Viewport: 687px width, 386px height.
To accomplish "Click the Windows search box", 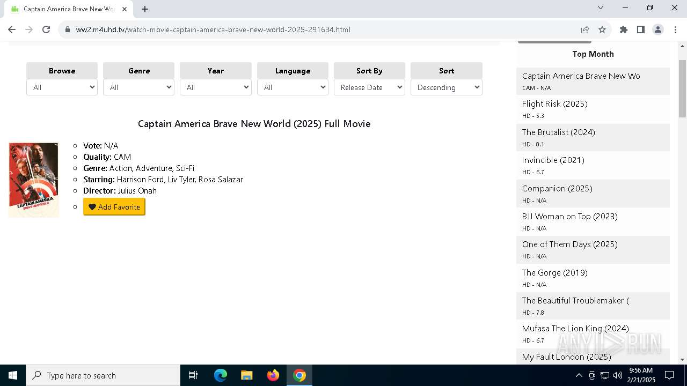I will pos(103,375).
